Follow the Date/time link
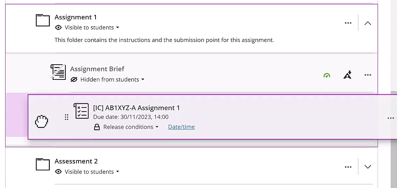 pyautogui.click(x=181, y=127)
